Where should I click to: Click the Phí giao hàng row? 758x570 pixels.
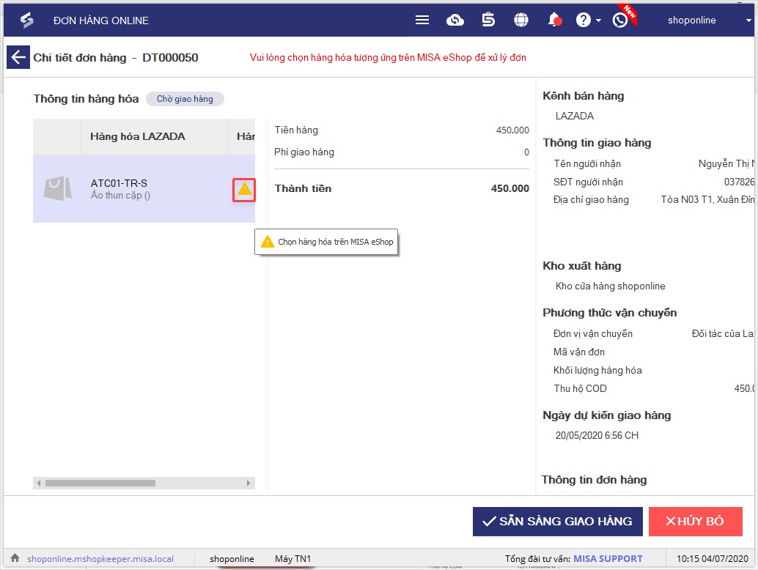[401, 152]
